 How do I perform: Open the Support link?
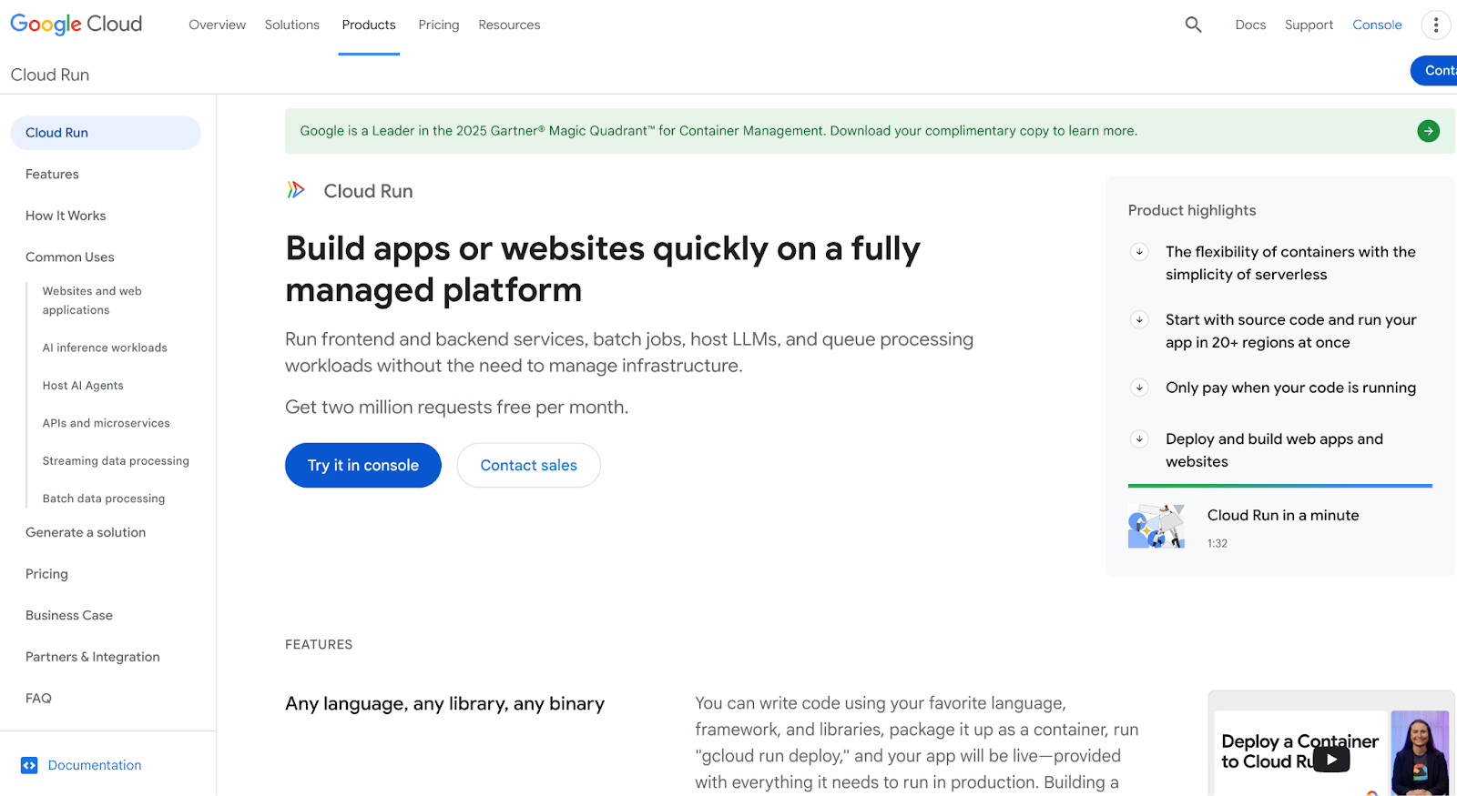pos(1309,25)
